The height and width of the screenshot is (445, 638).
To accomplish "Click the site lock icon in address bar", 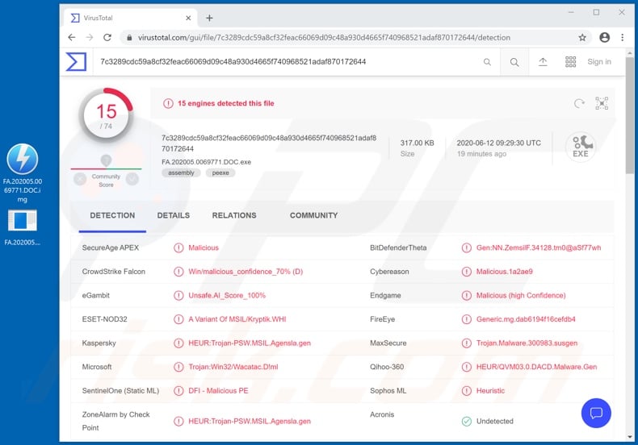I will pyautogui.click(x=129, y=37).
